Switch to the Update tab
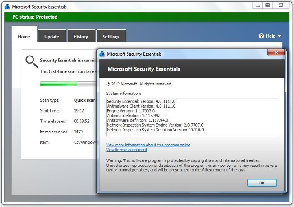Viewport: 294px width, 207px height. coord(52,36)
